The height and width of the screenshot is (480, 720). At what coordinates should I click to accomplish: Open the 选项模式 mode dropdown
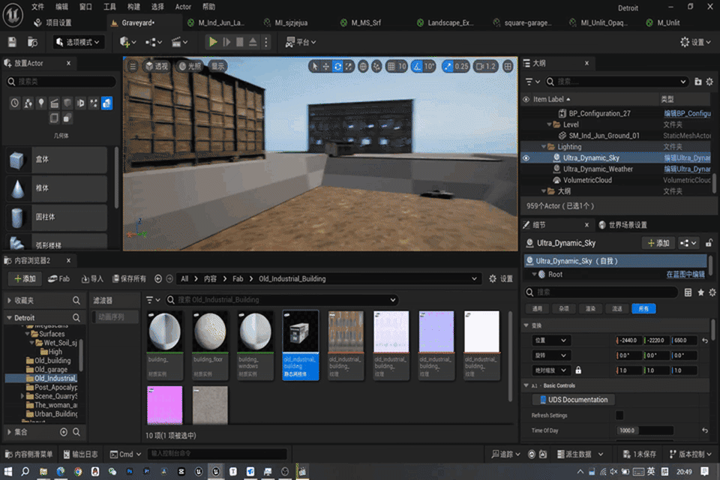[79, 42]
